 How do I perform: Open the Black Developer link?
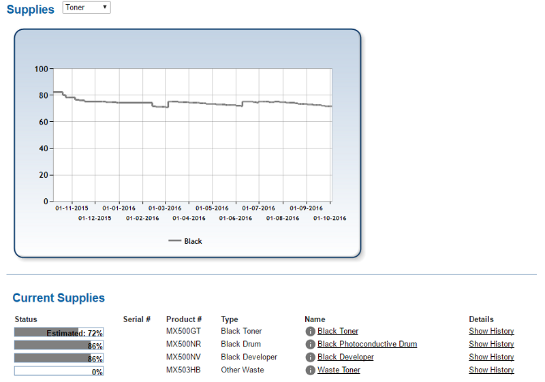click(x=345, y=357)
